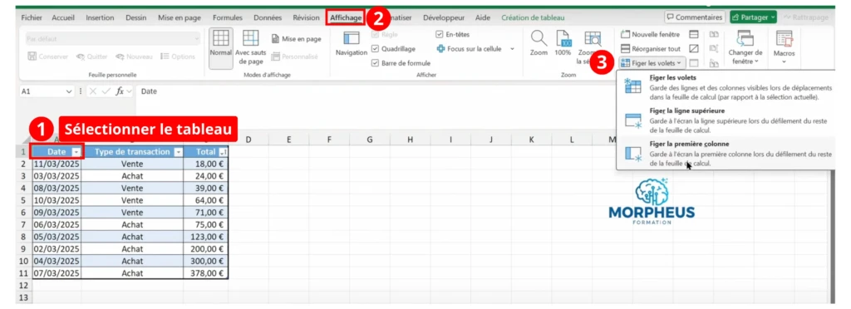Toggle the Barre de formule checkbox
851x309 pixels.
[x=375, y=63]
